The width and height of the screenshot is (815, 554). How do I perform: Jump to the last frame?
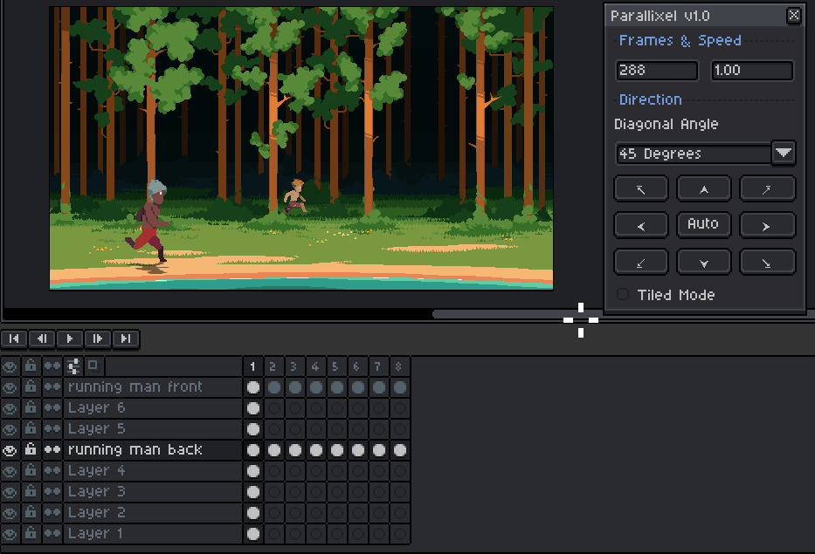(x=126, y=339)
